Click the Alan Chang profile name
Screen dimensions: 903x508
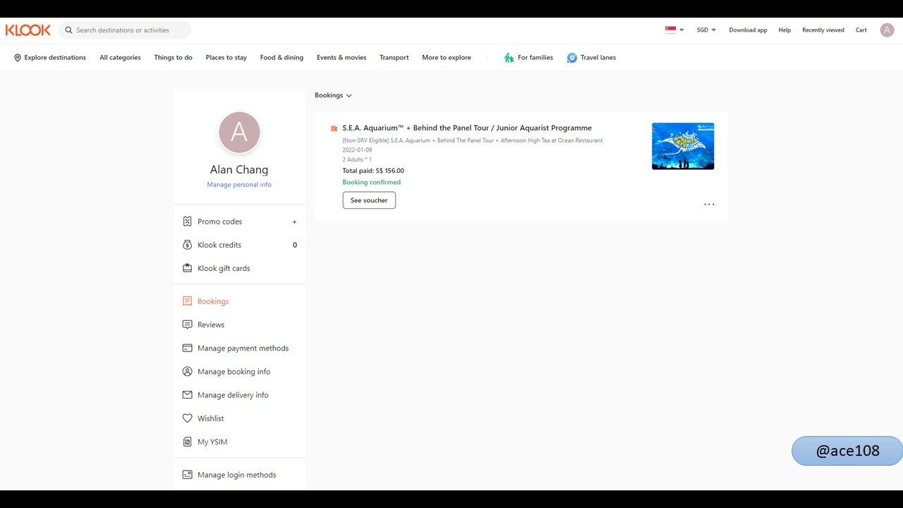(x=239, y=169)
